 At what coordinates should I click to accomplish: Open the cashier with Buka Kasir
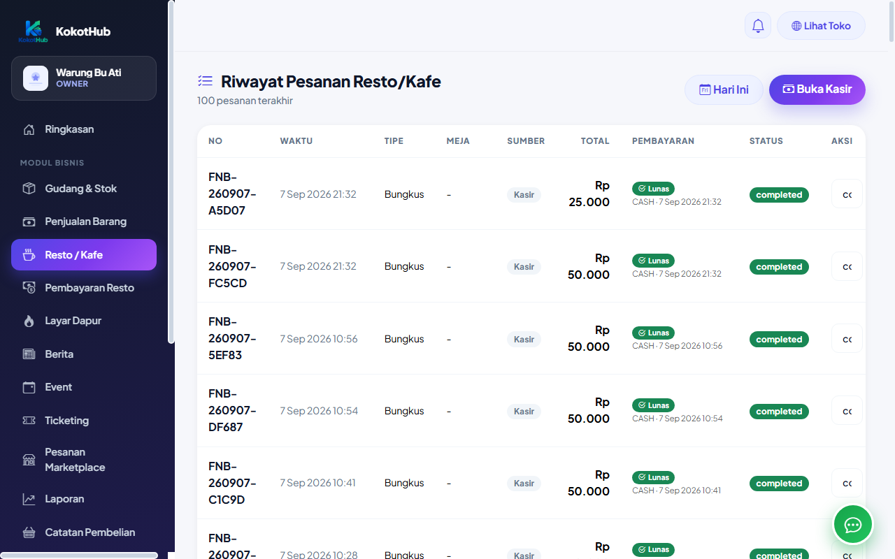pyautogui.click(x=817, y=89)
